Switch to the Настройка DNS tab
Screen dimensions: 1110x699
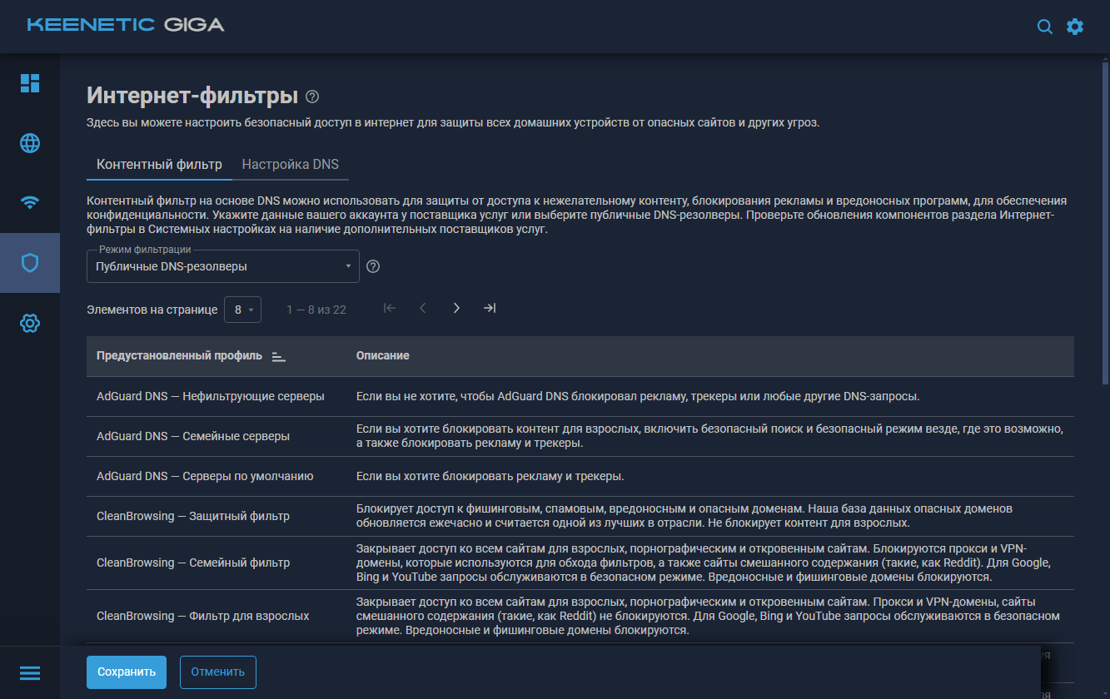(290, 164)
